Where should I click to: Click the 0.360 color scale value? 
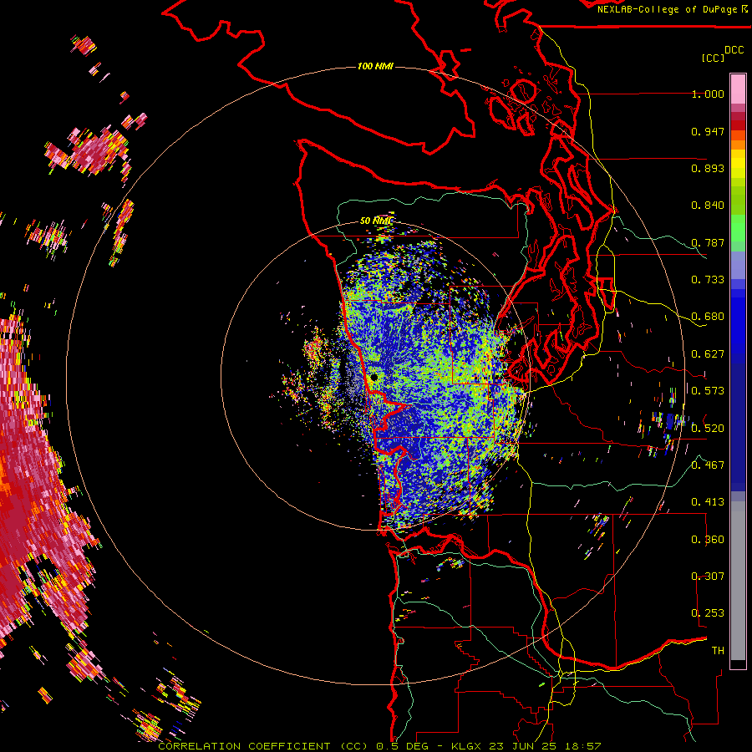point(708,540)
